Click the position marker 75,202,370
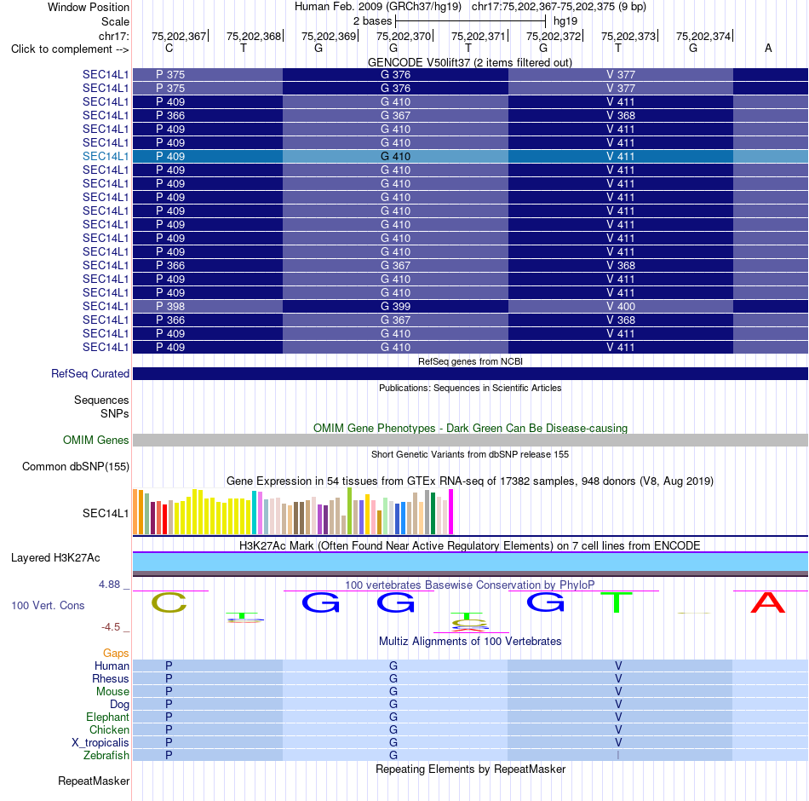809x801 pixels. tap(404, 36)
